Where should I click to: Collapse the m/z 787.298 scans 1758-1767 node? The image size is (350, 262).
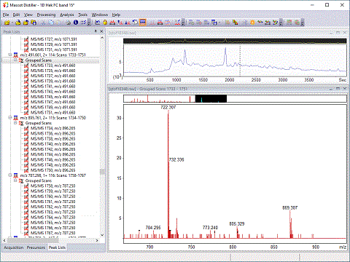tap(10, 175)
